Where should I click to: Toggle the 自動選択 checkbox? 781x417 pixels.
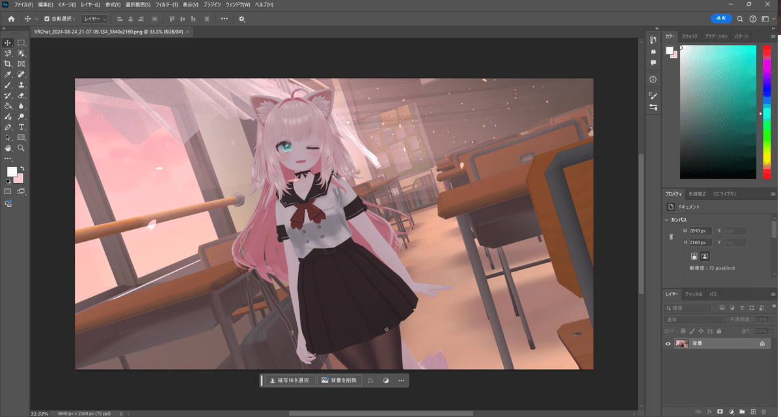46,19
